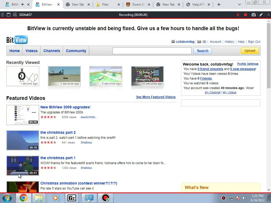The height and width of the screenshot is (203, 271).
Task: Open the Help link in header
Action: pyautogui.click(x=241, y=41)
